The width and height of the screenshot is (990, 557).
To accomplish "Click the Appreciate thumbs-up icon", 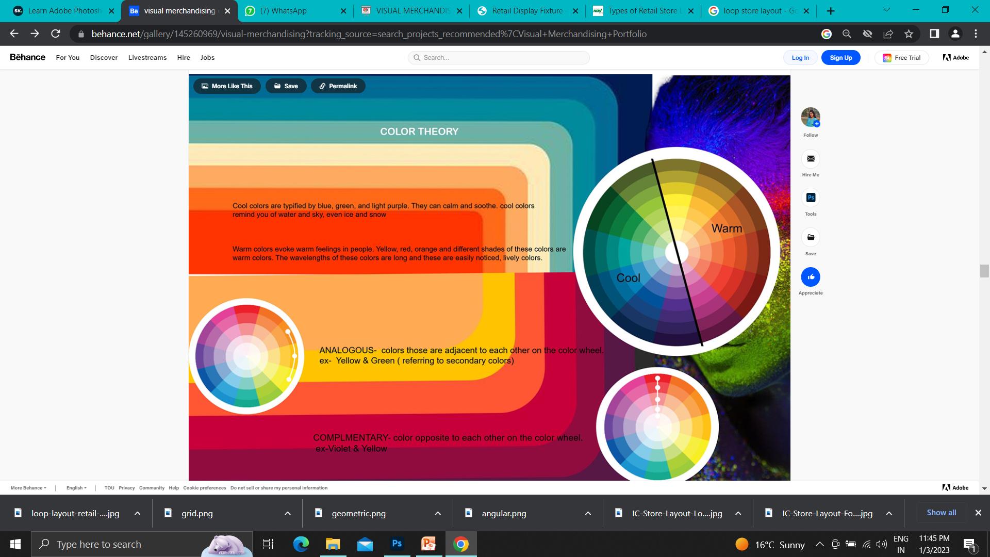I will (811, 277).
